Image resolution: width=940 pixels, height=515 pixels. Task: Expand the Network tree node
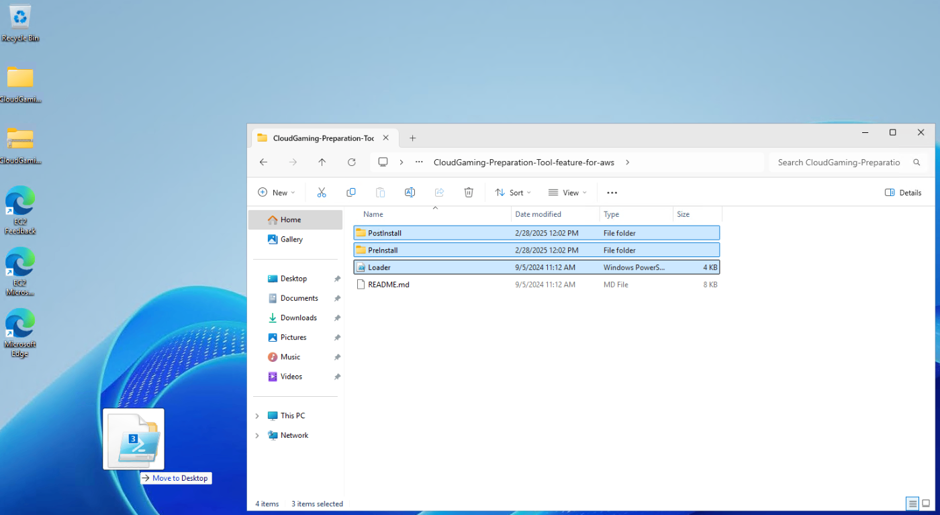(x=257, y=436)
